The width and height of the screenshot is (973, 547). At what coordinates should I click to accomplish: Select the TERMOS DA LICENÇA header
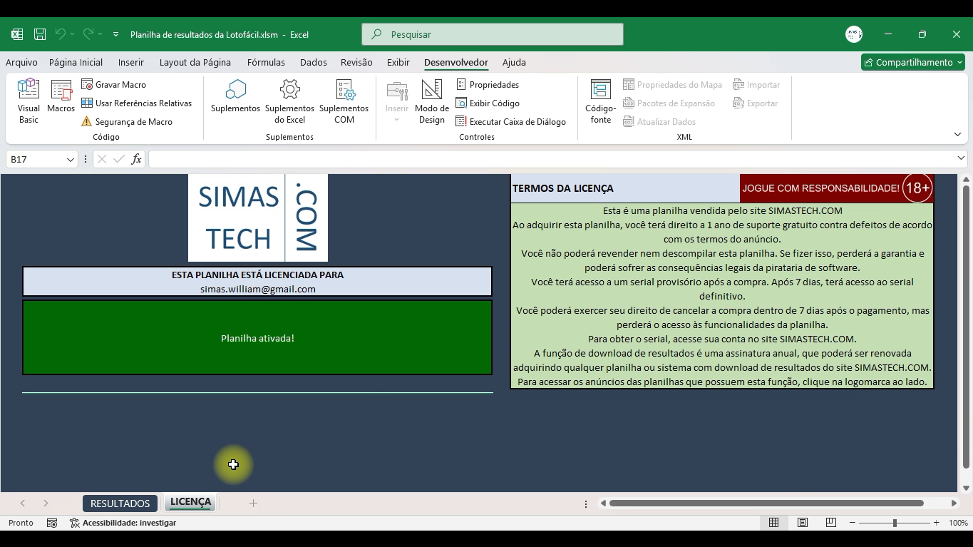625,188
